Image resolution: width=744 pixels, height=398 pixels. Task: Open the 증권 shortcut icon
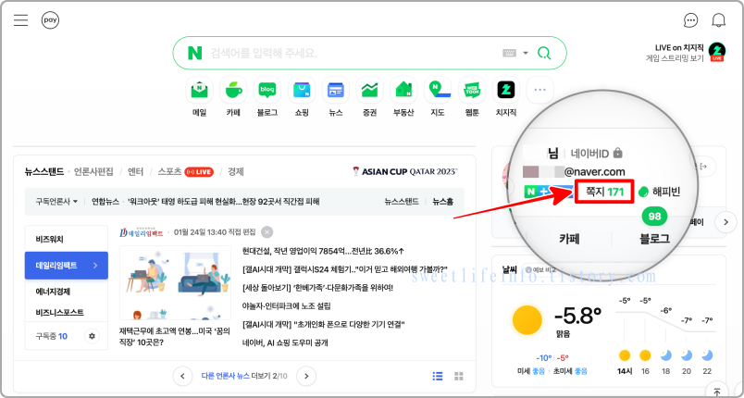[369, 90]
